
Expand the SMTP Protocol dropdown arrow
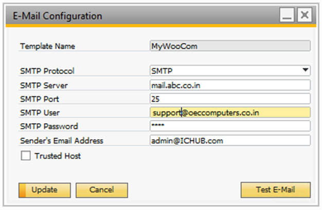(306, 70)
